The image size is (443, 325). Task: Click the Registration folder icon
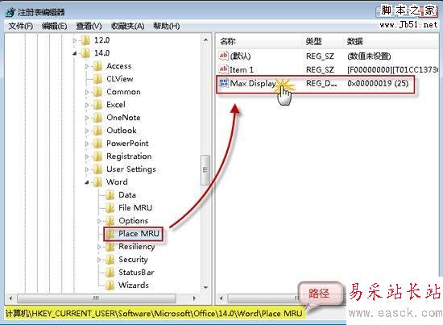coord(97,156)
